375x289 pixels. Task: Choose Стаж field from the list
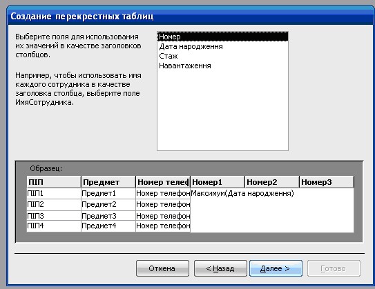click(222, 56)
